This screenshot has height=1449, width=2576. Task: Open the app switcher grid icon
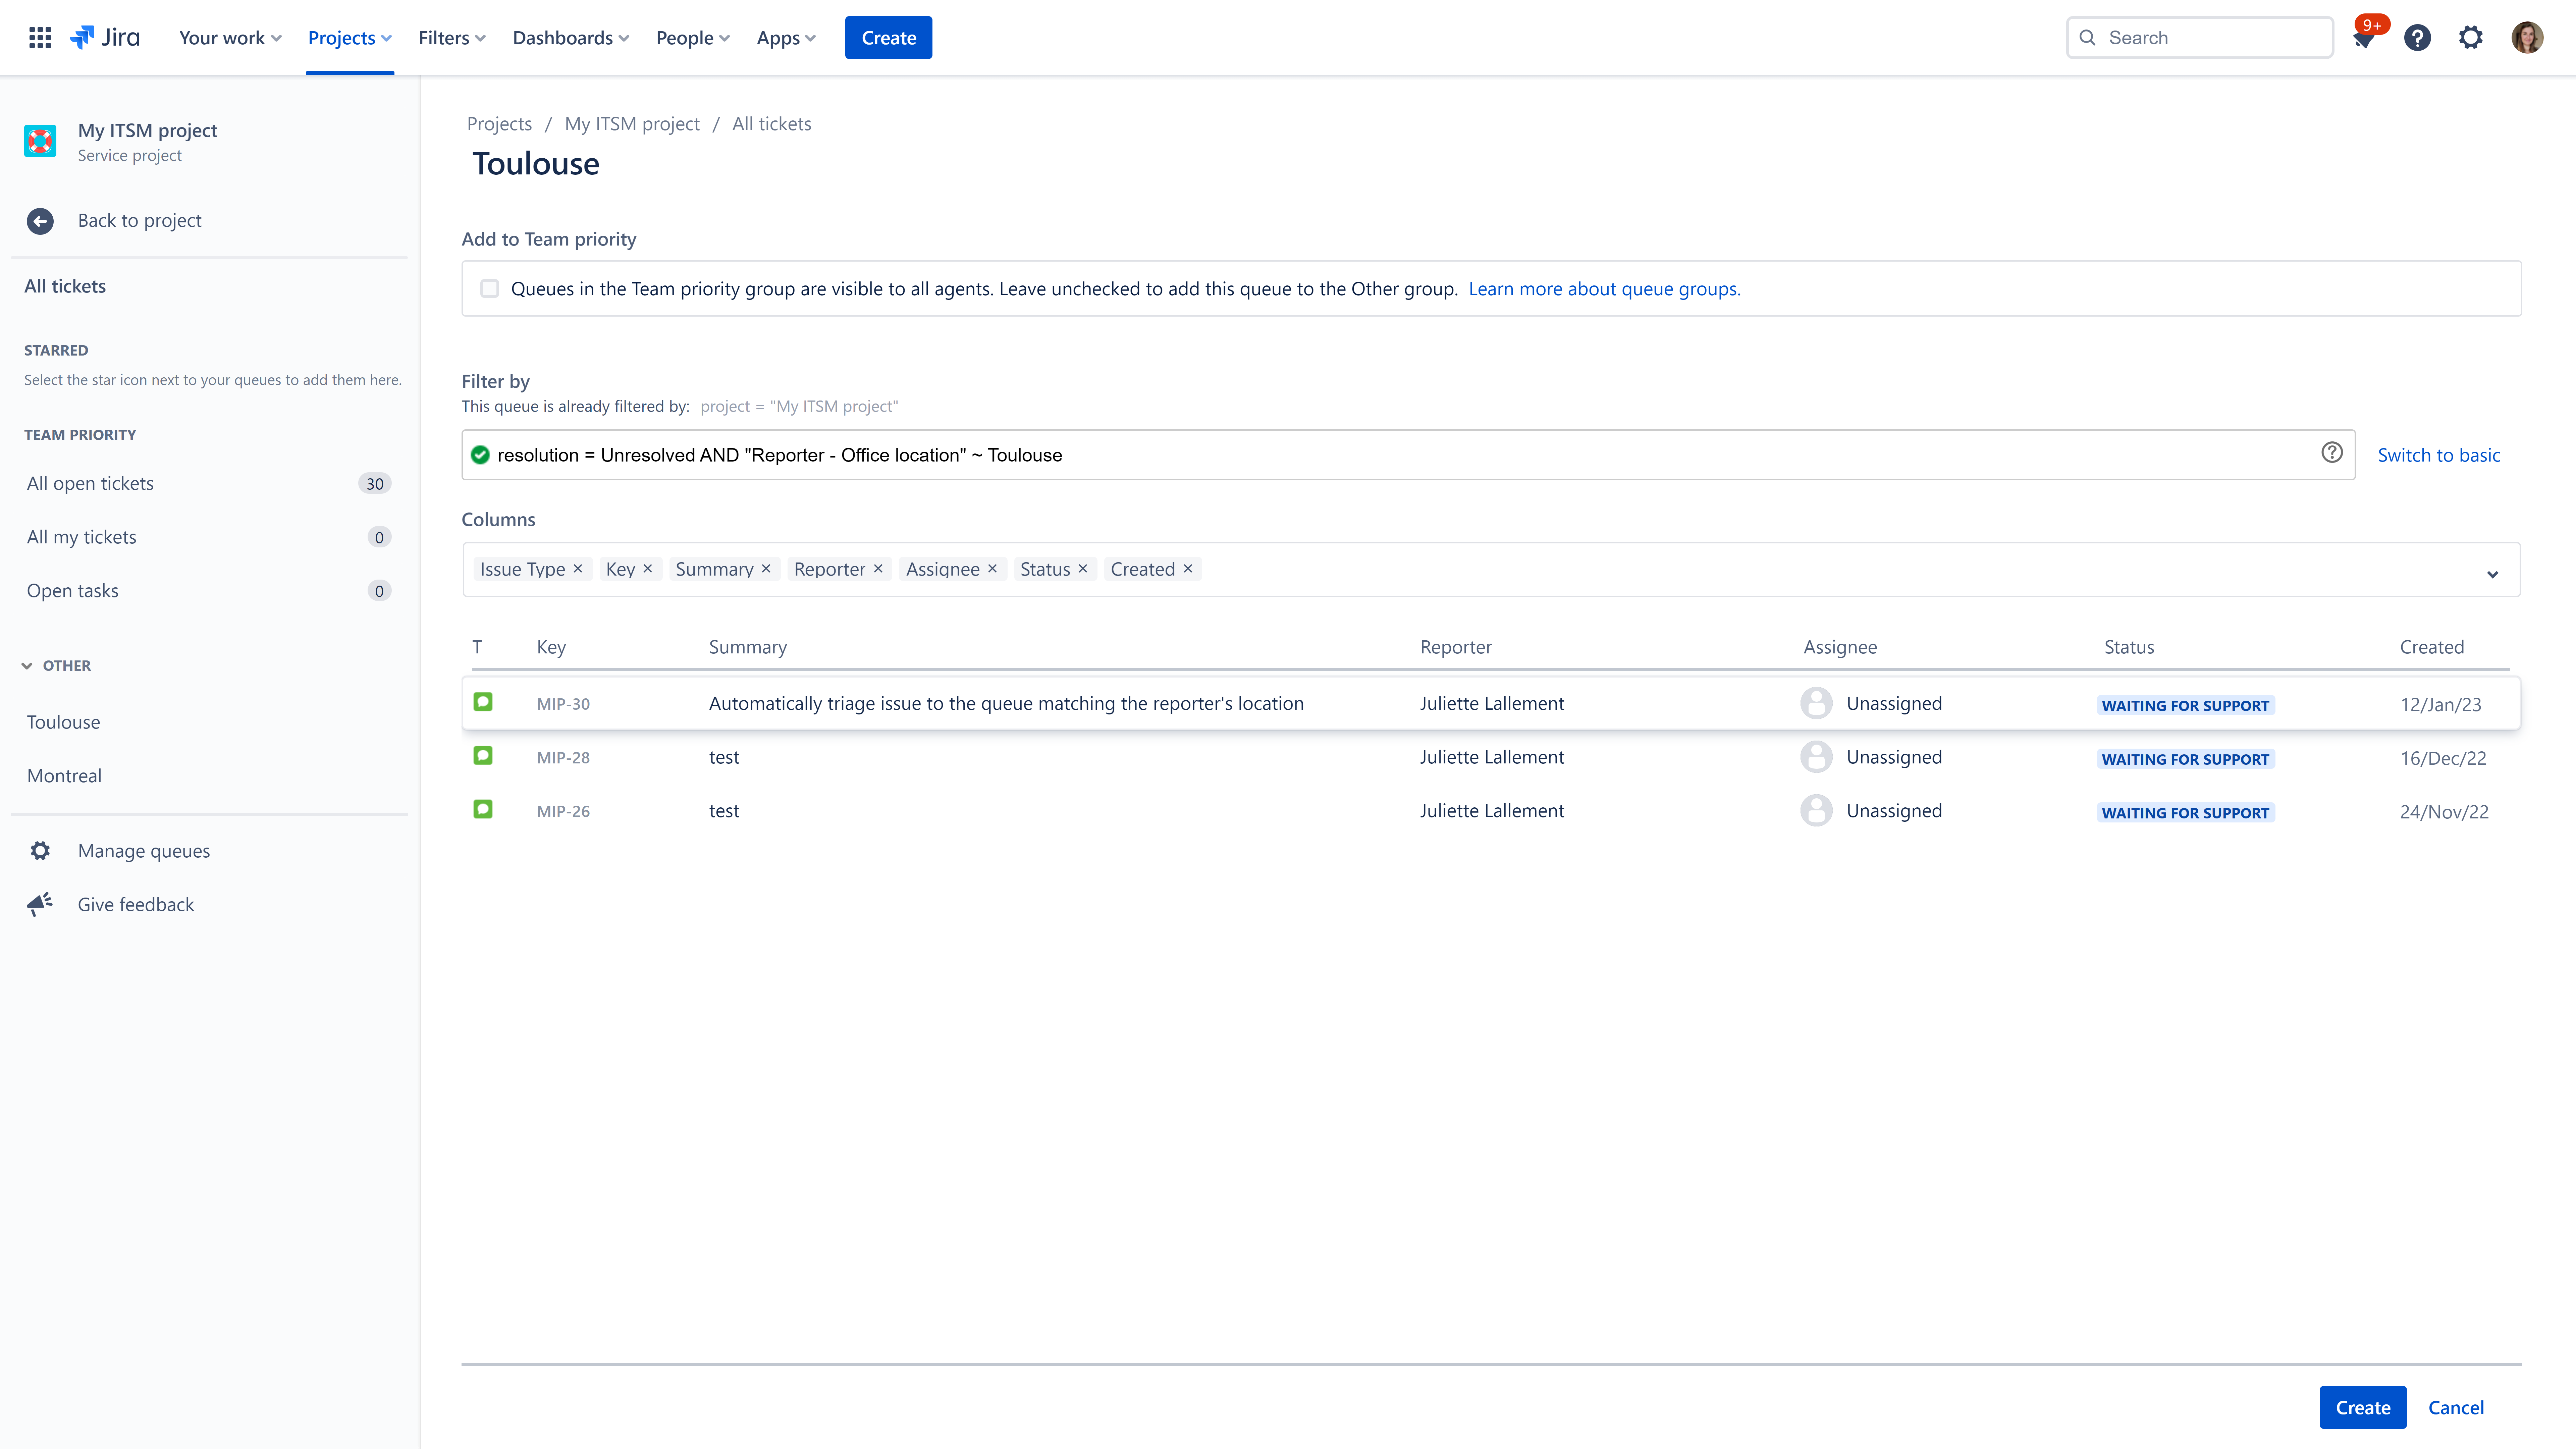coord(40,38)
